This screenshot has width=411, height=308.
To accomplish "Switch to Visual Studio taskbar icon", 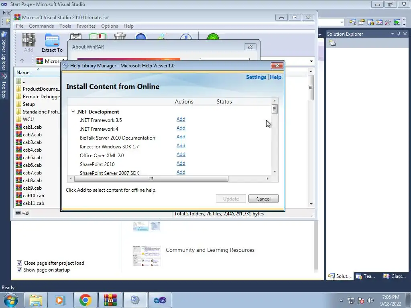I will click(x=160, y=300).
